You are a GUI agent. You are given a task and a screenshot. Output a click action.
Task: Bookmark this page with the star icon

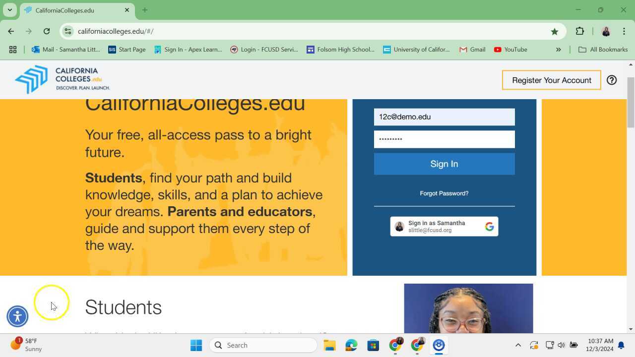pyautogui.click(x=555, y=31)
